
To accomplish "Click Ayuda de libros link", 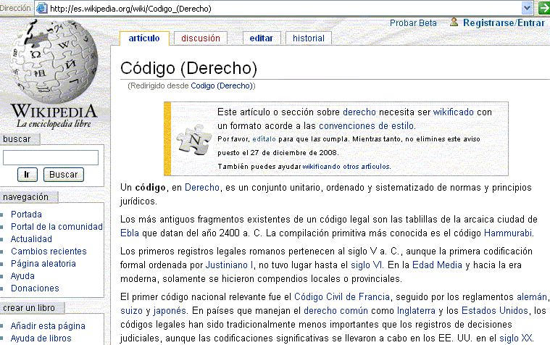I will pos(41,338).
